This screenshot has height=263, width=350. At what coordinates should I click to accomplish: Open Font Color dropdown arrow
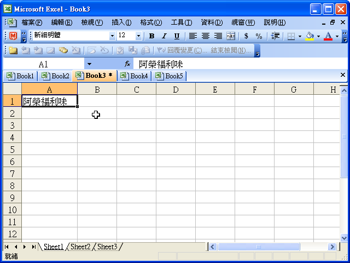click(x=337, y=36)
